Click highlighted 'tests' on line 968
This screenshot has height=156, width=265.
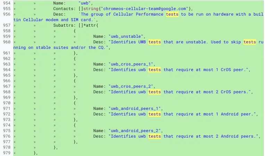pos(155,92)
